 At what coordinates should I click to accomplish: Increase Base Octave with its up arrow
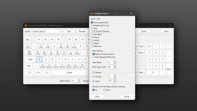click(79, 80)
